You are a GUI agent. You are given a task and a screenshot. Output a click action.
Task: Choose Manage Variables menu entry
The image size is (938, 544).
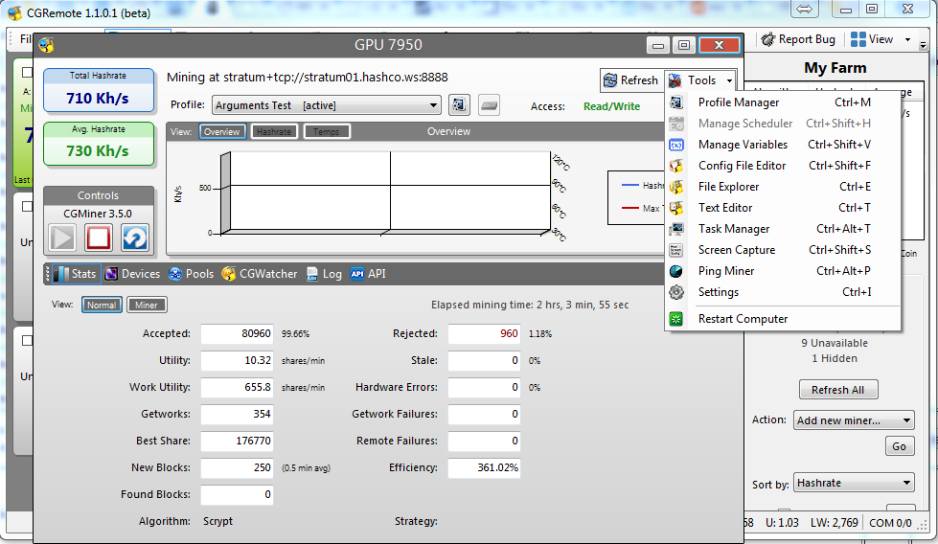click(783, 145)
